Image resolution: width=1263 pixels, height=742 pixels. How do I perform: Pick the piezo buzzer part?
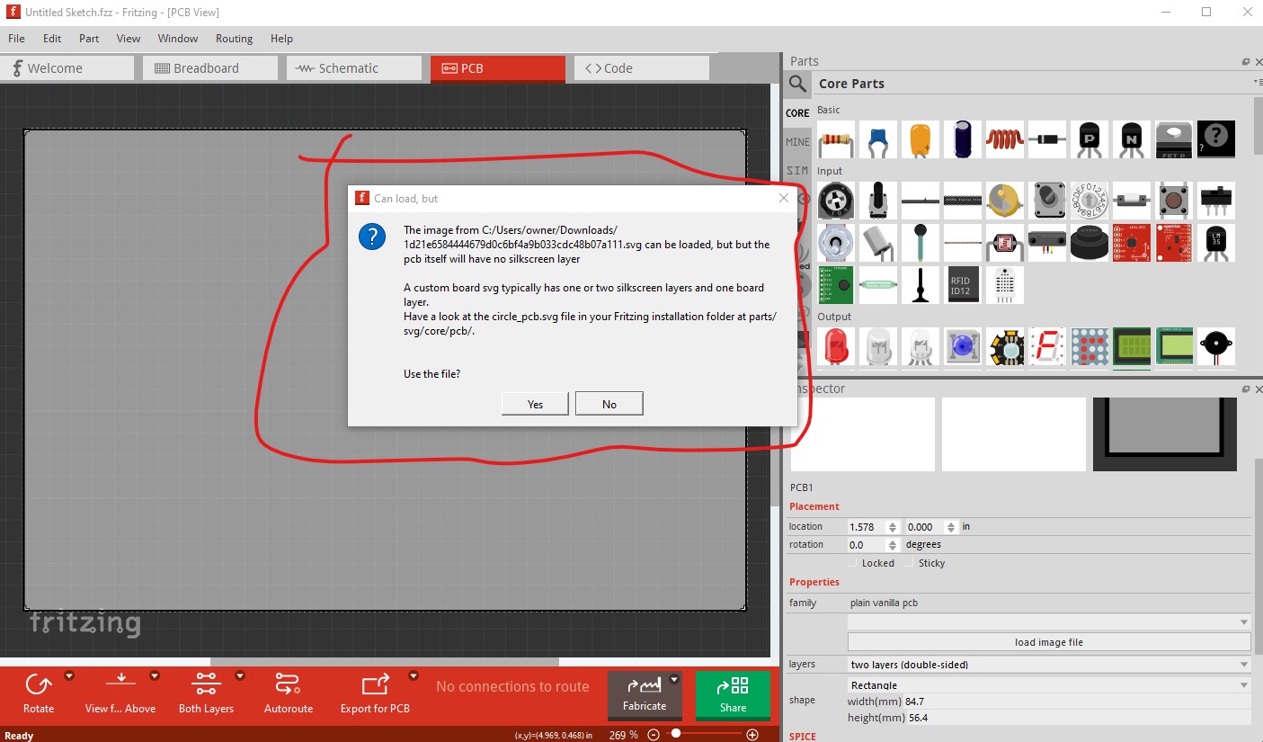pyautogui.click(x=1216, y=347)
